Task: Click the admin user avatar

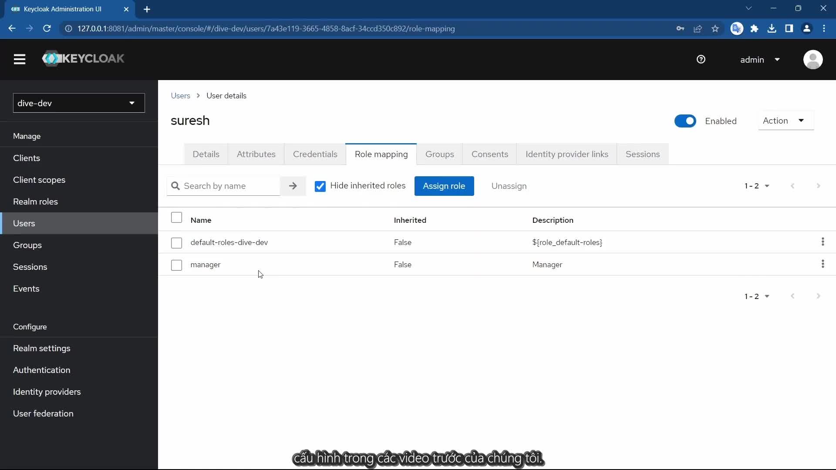Action: point(812,60)
